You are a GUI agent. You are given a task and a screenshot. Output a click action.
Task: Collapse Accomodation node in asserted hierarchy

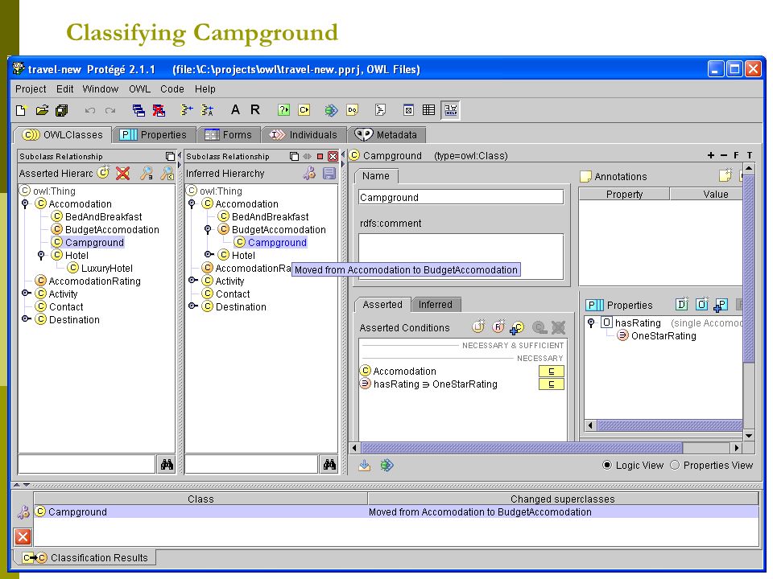coord(25,203)
